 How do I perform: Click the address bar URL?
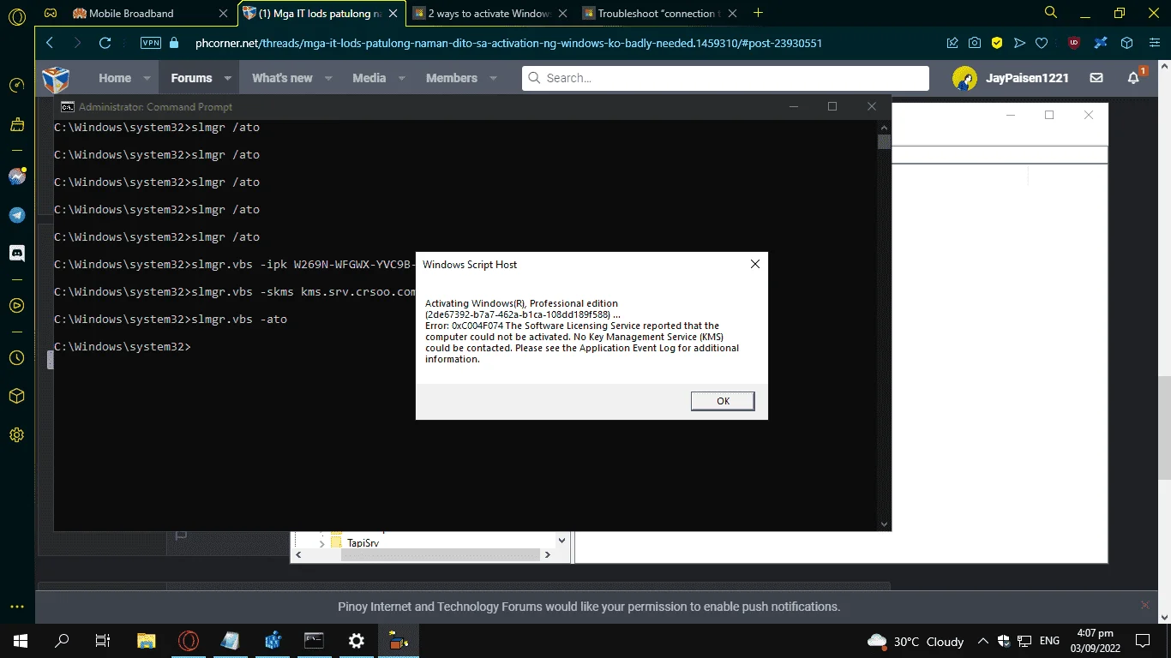pyautogui.click(x=508, y=43)
